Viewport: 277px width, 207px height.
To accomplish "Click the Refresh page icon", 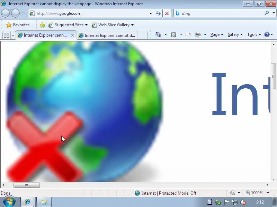I will [x=158, y=13].
